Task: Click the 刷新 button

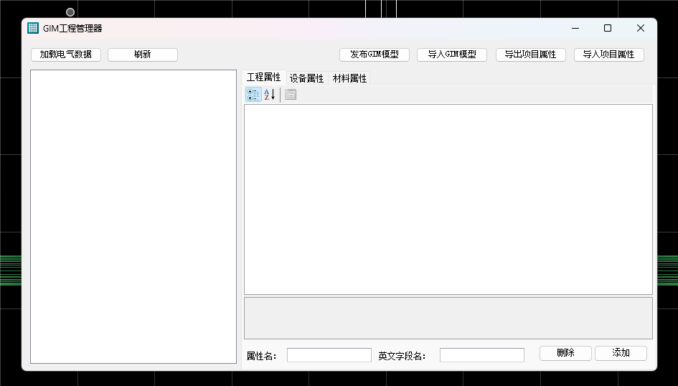Action: (x=143, y=55)
